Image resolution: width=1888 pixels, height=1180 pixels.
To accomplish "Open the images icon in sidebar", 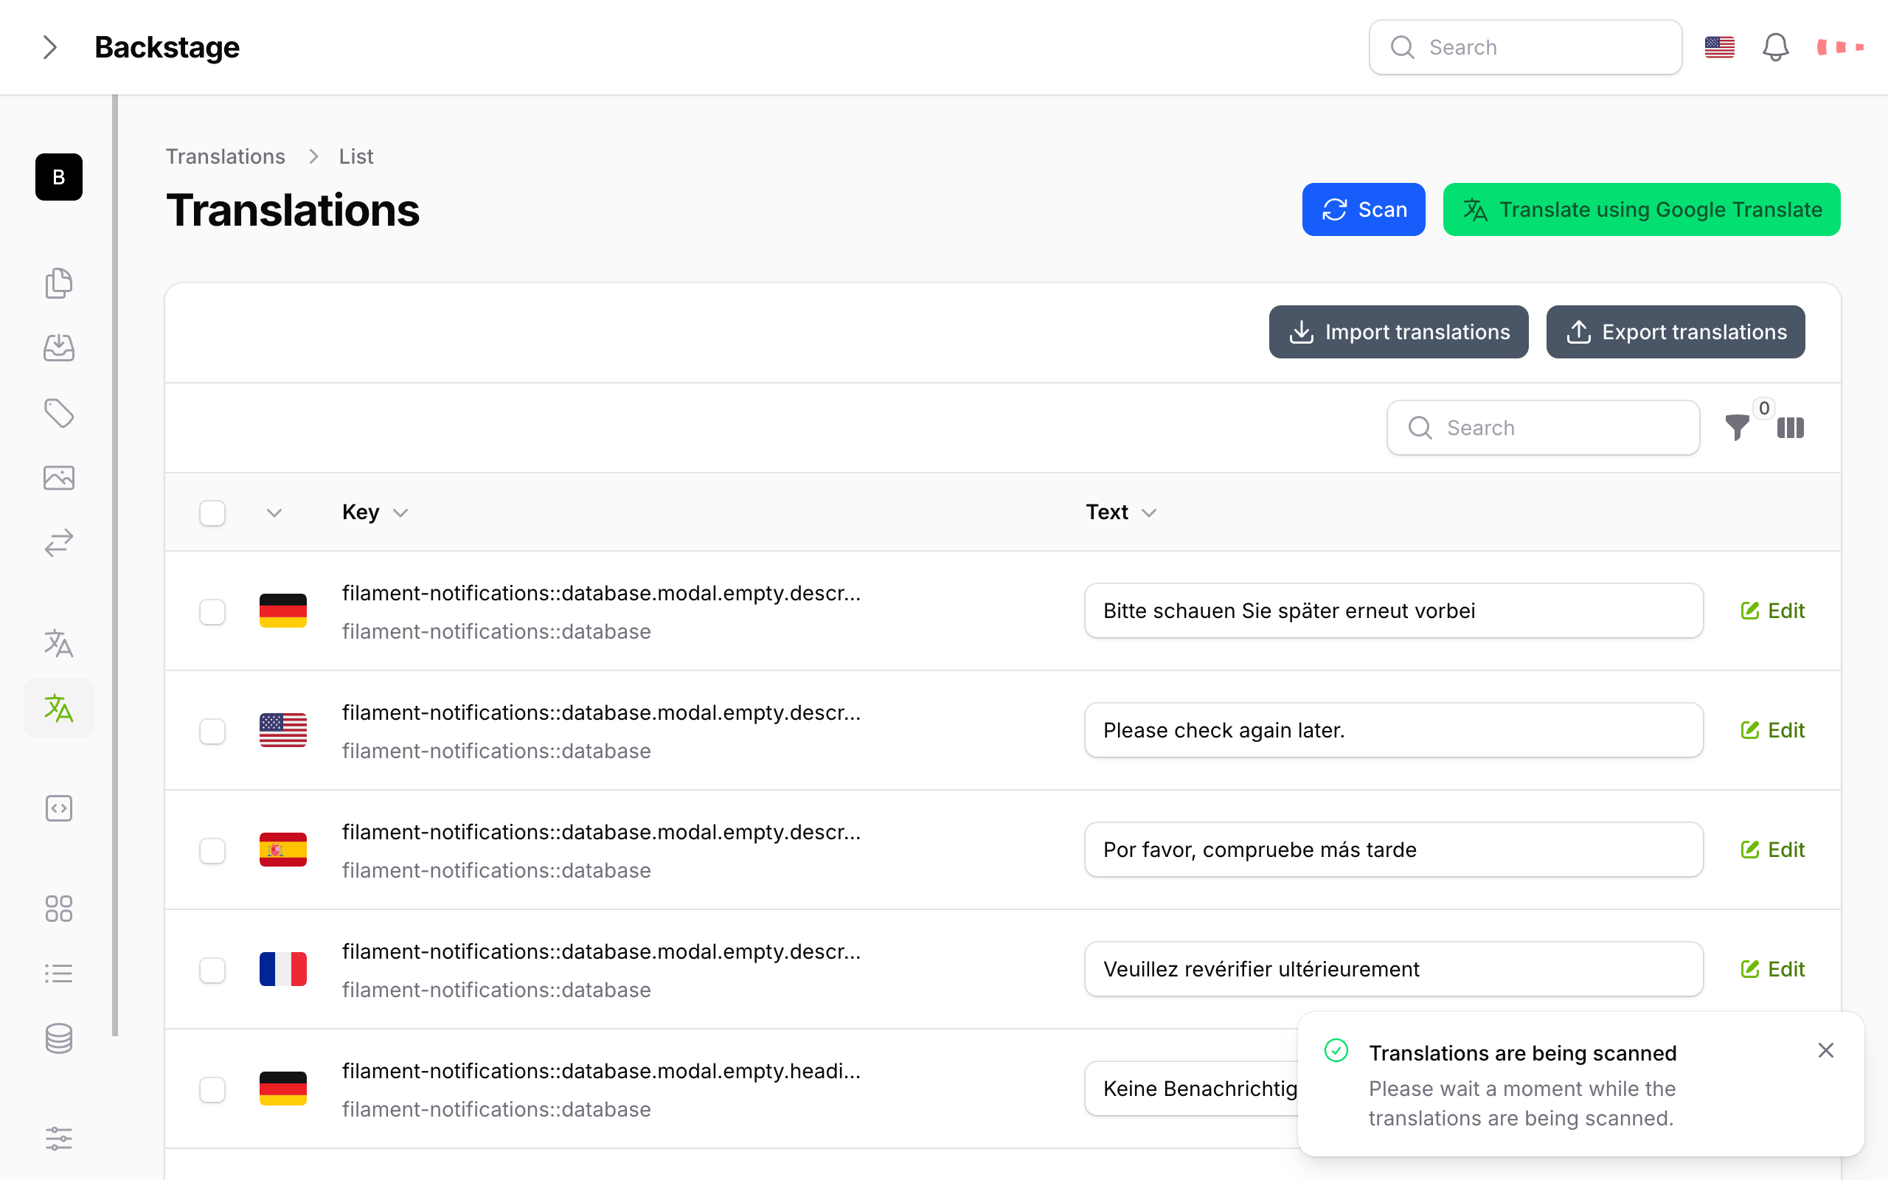I will [58, 478].
